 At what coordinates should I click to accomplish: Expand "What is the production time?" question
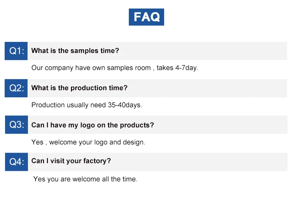[79, 88]
